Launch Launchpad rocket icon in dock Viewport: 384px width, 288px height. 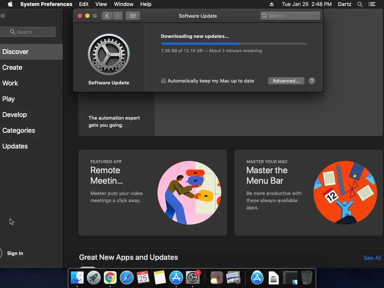coord(93,278)
